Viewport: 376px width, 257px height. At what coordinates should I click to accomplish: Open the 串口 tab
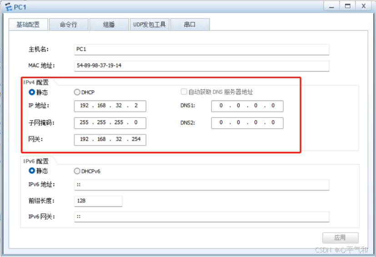(190, 25)
